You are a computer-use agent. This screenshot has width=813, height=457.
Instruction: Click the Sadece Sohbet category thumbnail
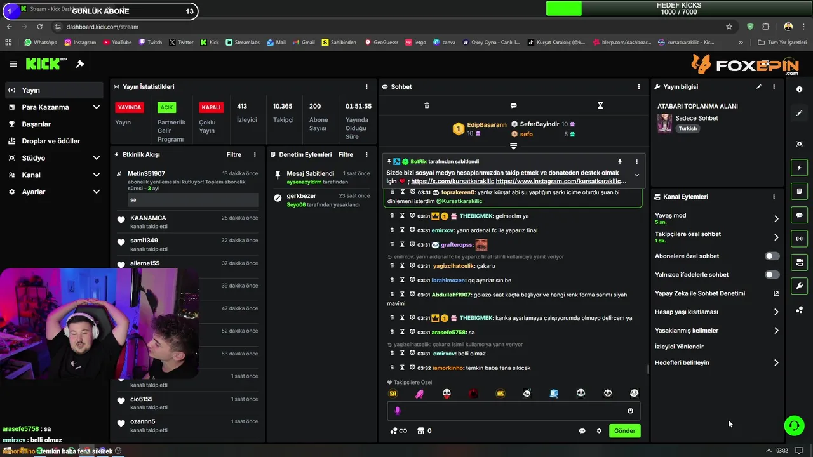664,123
